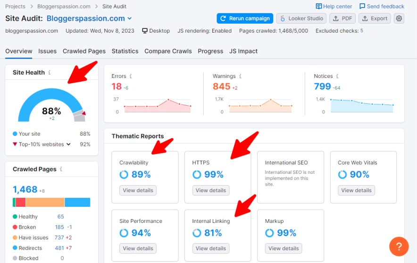Click the Rerun campaign button
The height and width of the screenshot is (263, 417).
[x=245, y=18]
